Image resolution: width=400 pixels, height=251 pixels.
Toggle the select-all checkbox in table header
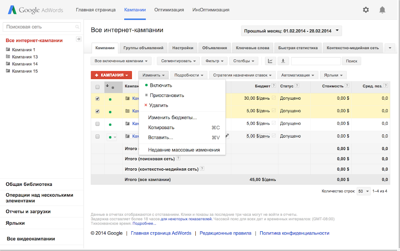click(x=97, y=87)
